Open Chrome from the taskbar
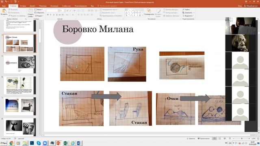This screenshot has width=260, height=146. pos(11,143)
